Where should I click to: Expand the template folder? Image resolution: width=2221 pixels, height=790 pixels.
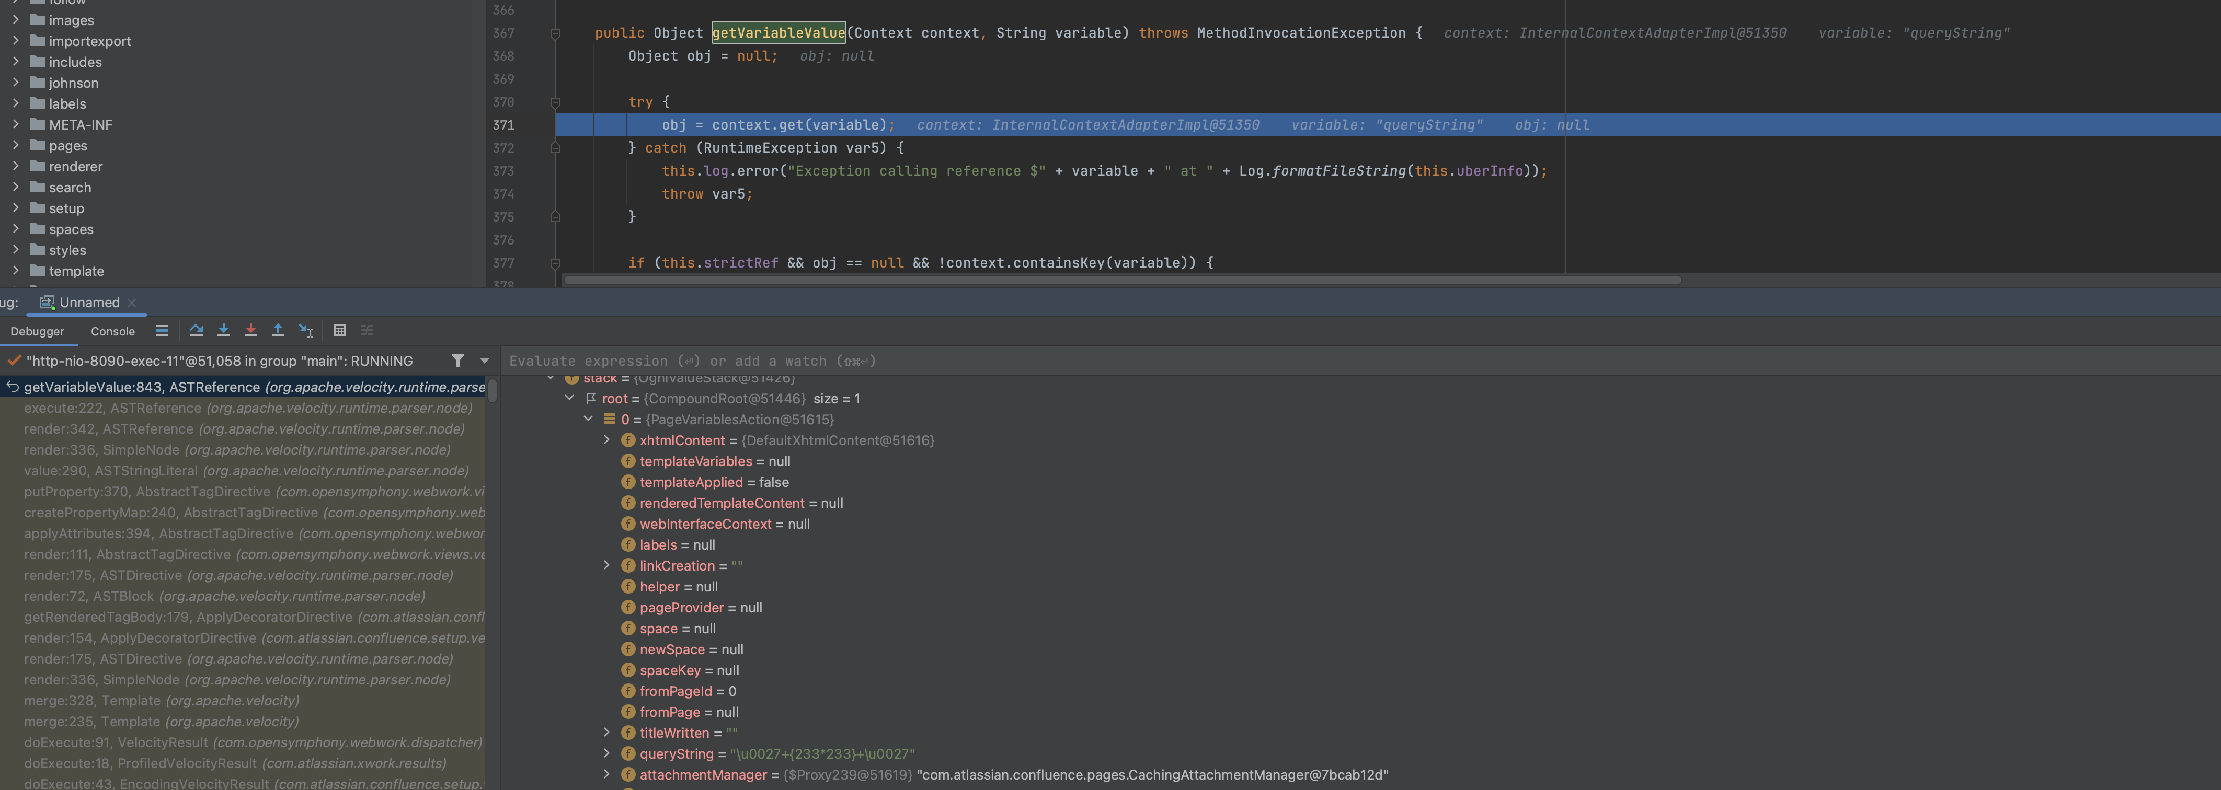coord(16,271)
